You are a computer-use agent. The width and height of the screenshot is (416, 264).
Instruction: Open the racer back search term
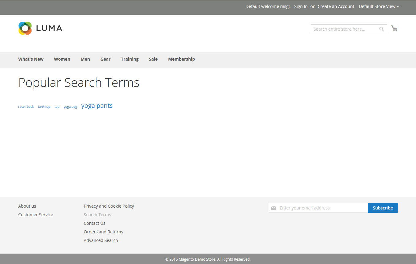pyautogui.click(x=26, y=106)
